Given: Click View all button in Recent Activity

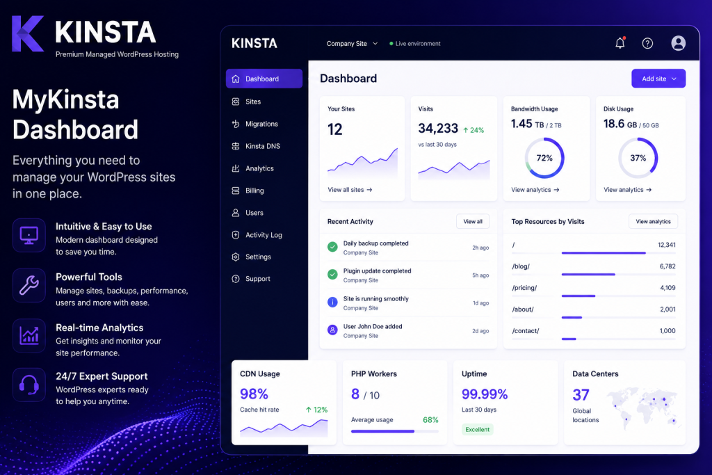Looking at the screenshot, I should 473,222.
